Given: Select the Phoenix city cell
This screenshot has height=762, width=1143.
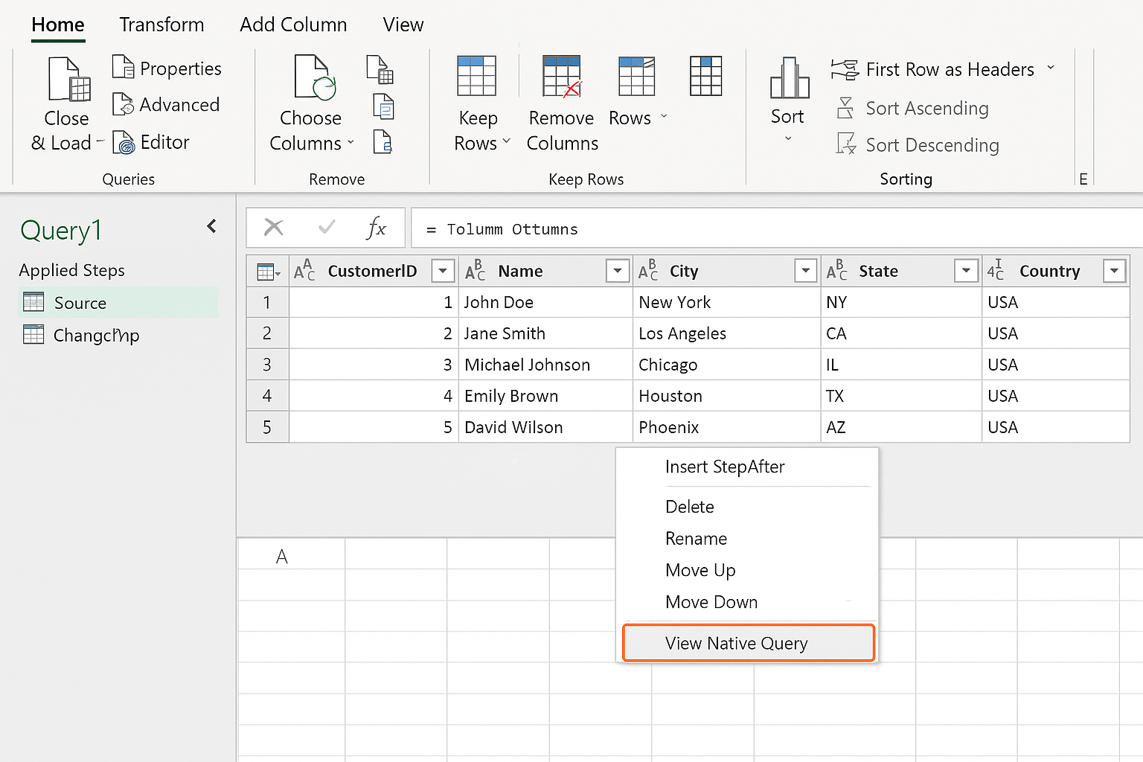Looking at the screenshot, I should tap(726, 427).
